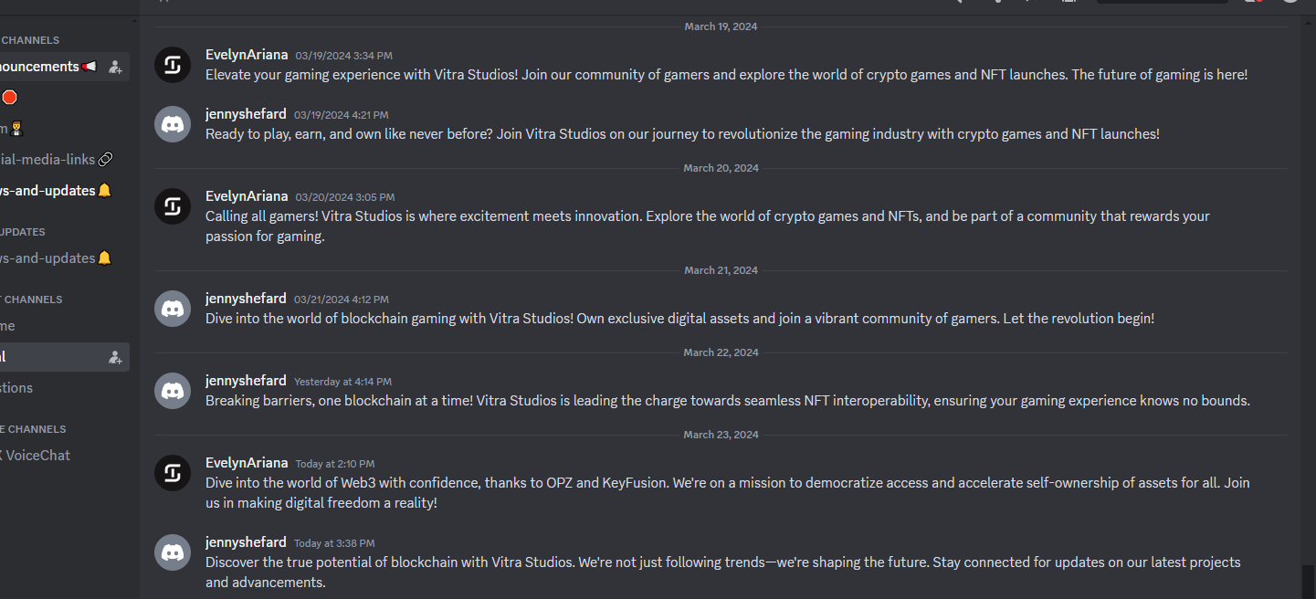The image size is (1316, 599).
Task: Click jennyshefard's avatar on today's 3:38 PM message
Action: [173, 552]
